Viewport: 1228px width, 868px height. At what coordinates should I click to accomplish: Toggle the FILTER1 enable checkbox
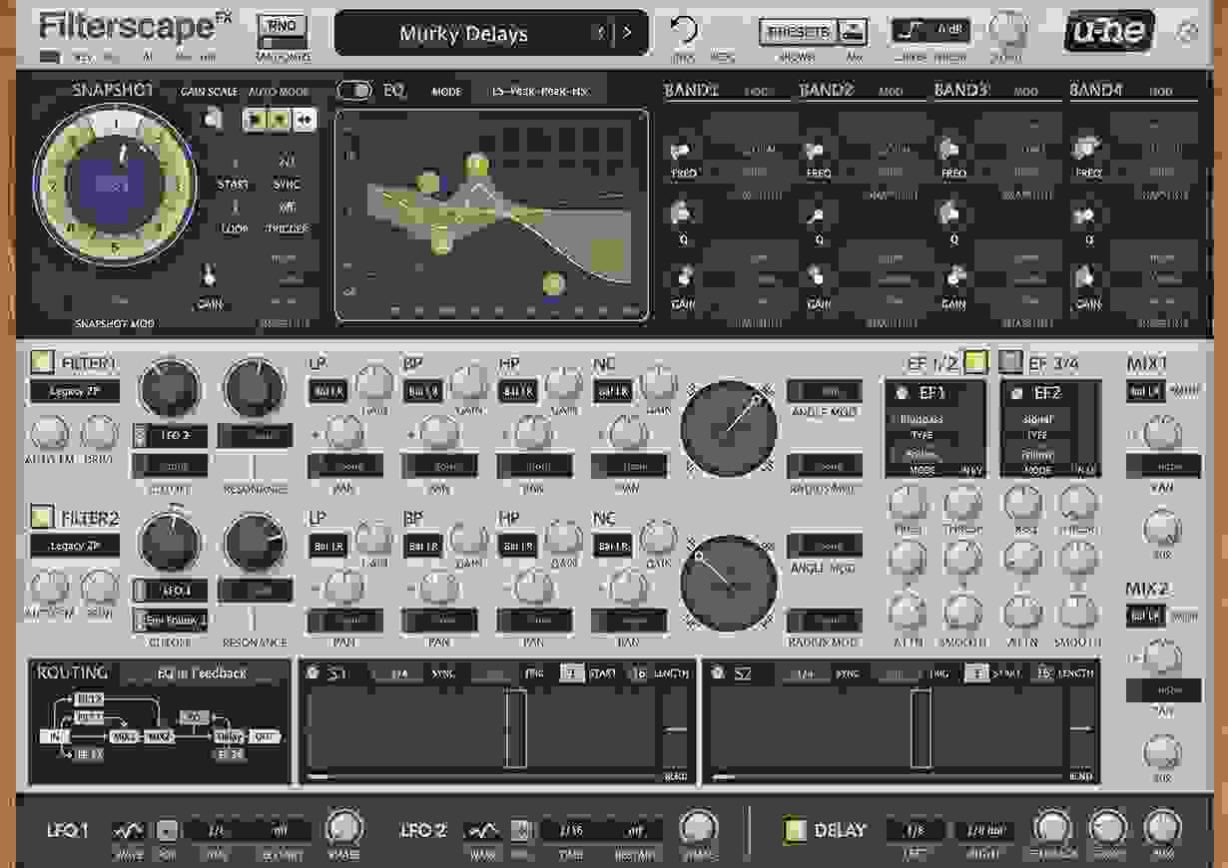(42, 362)
